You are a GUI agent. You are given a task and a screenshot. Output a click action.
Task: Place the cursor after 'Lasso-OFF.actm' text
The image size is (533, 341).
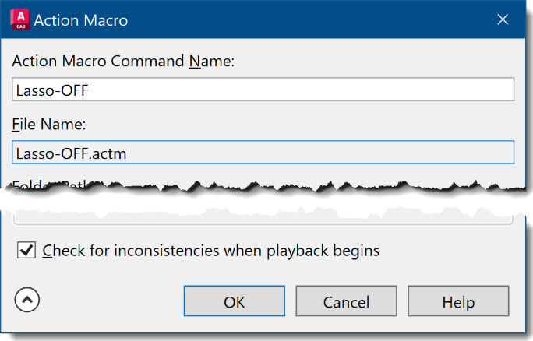click(x=127, y=153)
